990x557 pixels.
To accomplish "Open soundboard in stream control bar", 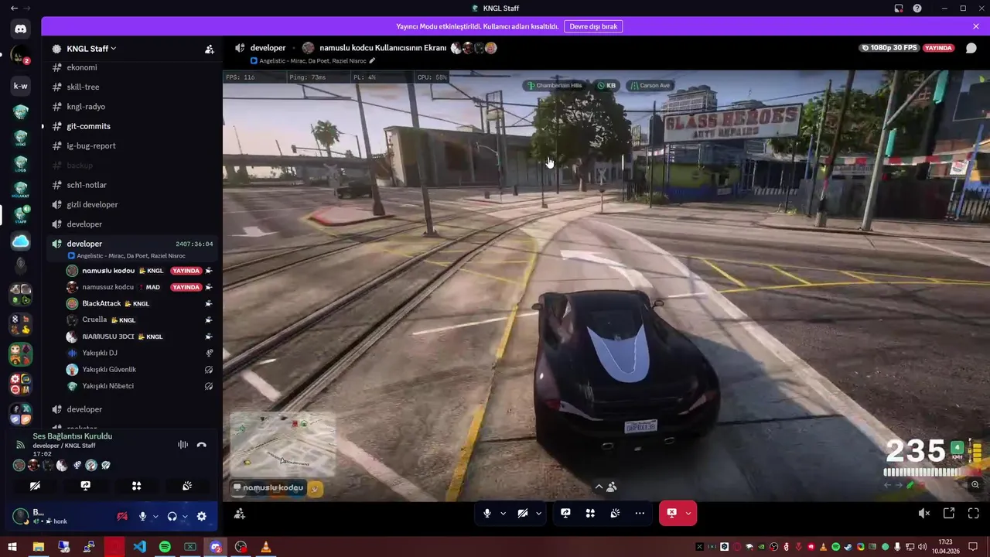I will coord(615,513).
